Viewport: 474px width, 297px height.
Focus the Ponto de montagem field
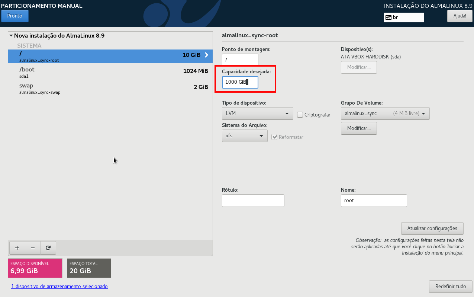click(x=240, y=60)
